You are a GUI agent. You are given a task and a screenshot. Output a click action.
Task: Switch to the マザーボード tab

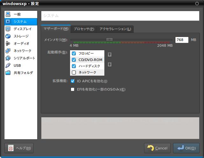[x=56, y=29]
